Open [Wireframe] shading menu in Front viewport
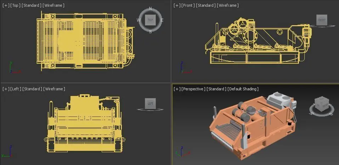This screenshot has width=339, height=165. coord(228,5)
